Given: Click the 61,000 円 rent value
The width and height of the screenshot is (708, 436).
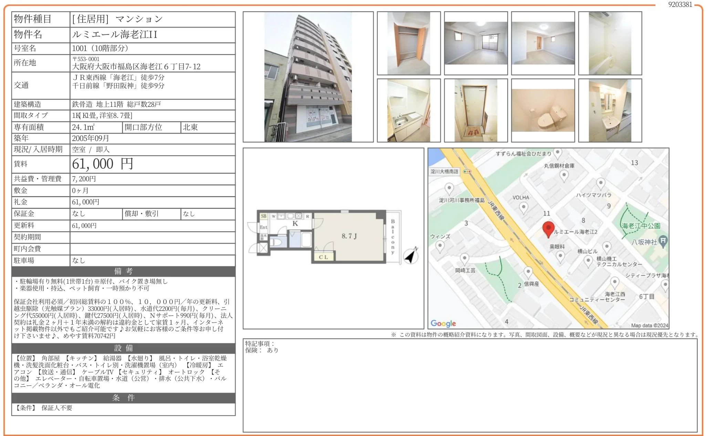Looking at the screenshot, I should pyautogui.click(x=103, y=164).
